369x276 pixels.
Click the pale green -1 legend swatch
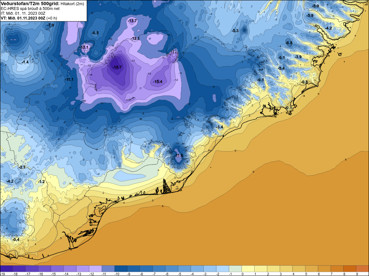click(235, 269)
